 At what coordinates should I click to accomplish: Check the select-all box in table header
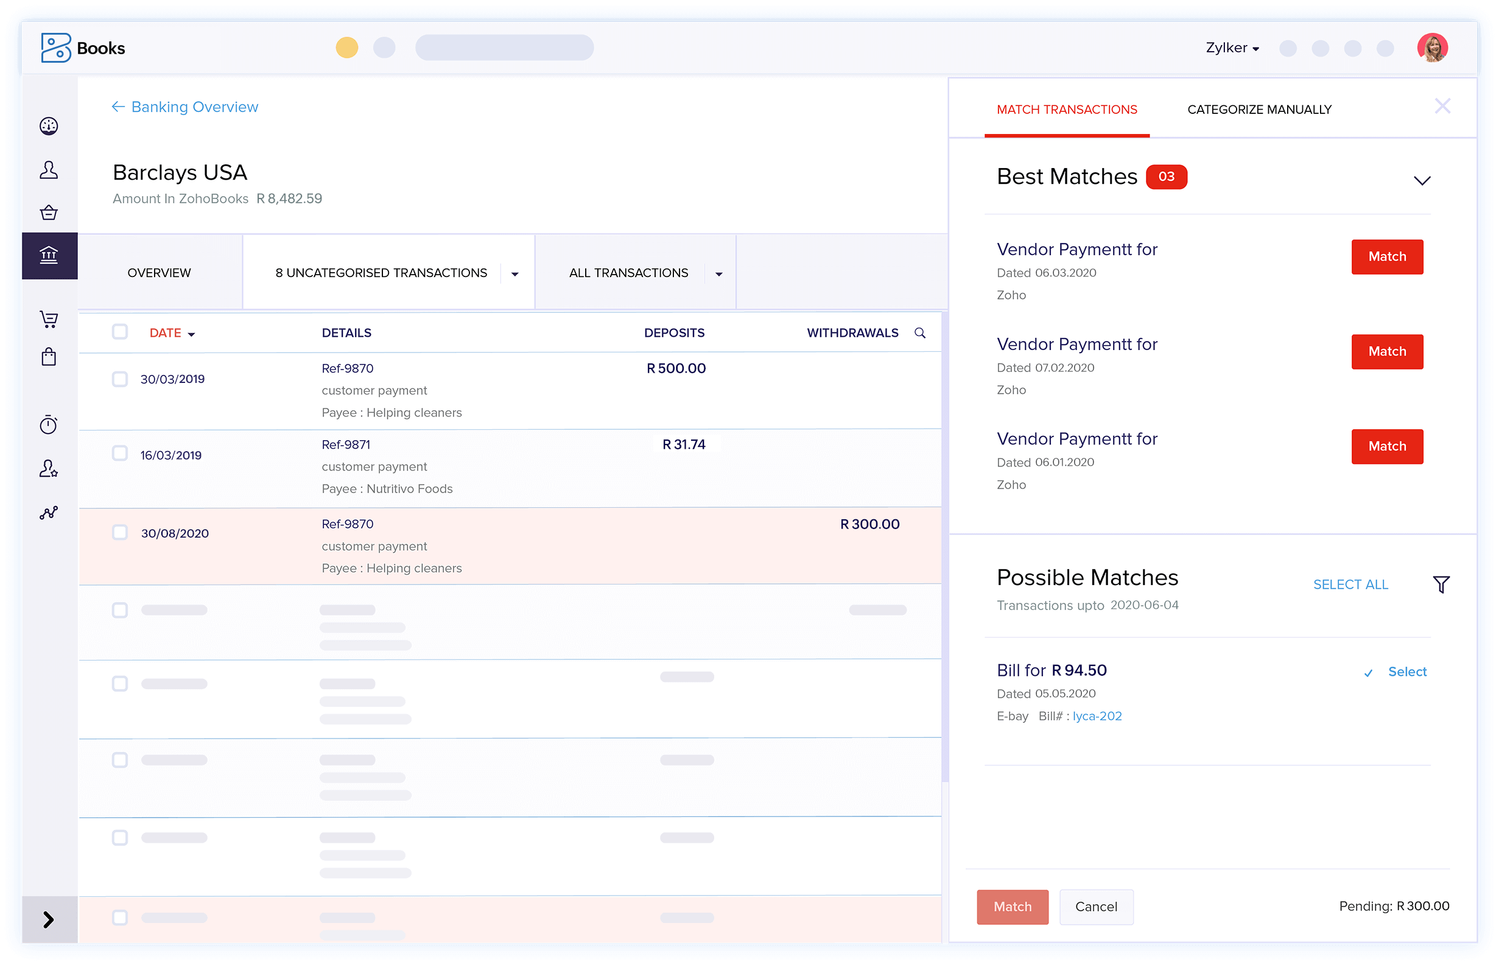click(120, 331)
